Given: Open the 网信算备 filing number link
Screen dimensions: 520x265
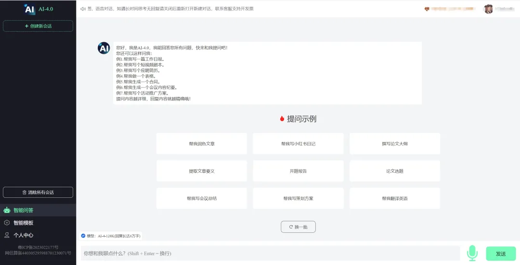Looking at the screenshot, I should point(38,253).
